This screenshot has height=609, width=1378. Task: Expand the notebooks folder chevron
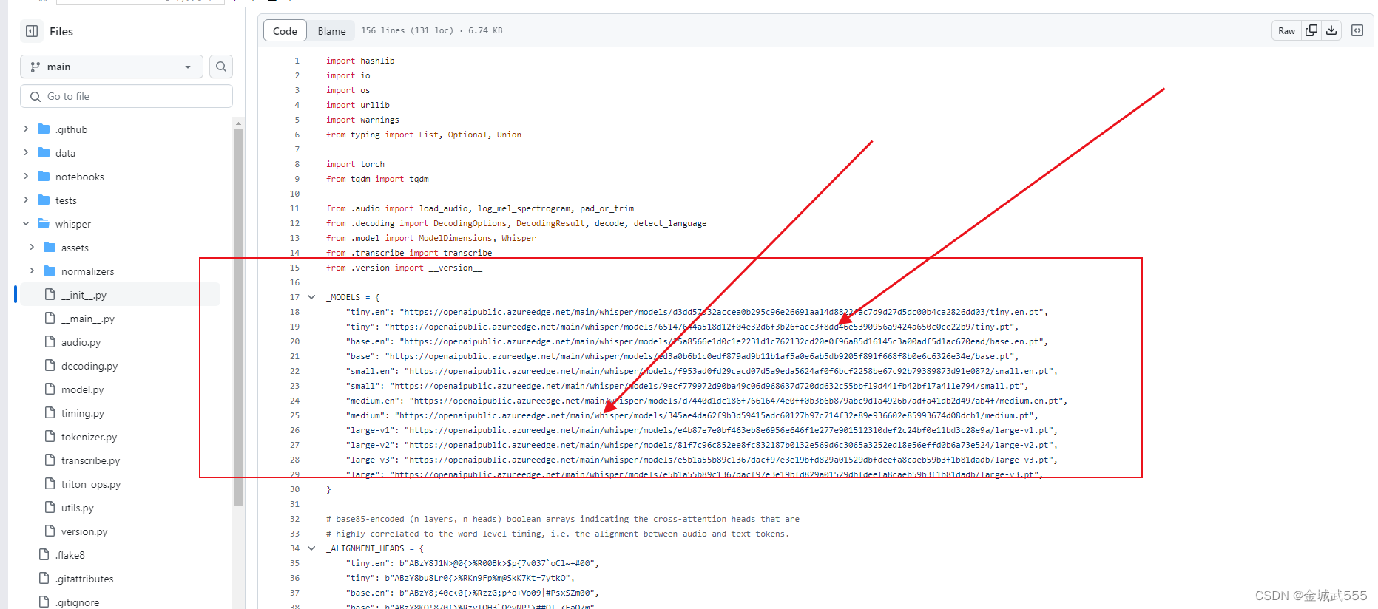26,176
